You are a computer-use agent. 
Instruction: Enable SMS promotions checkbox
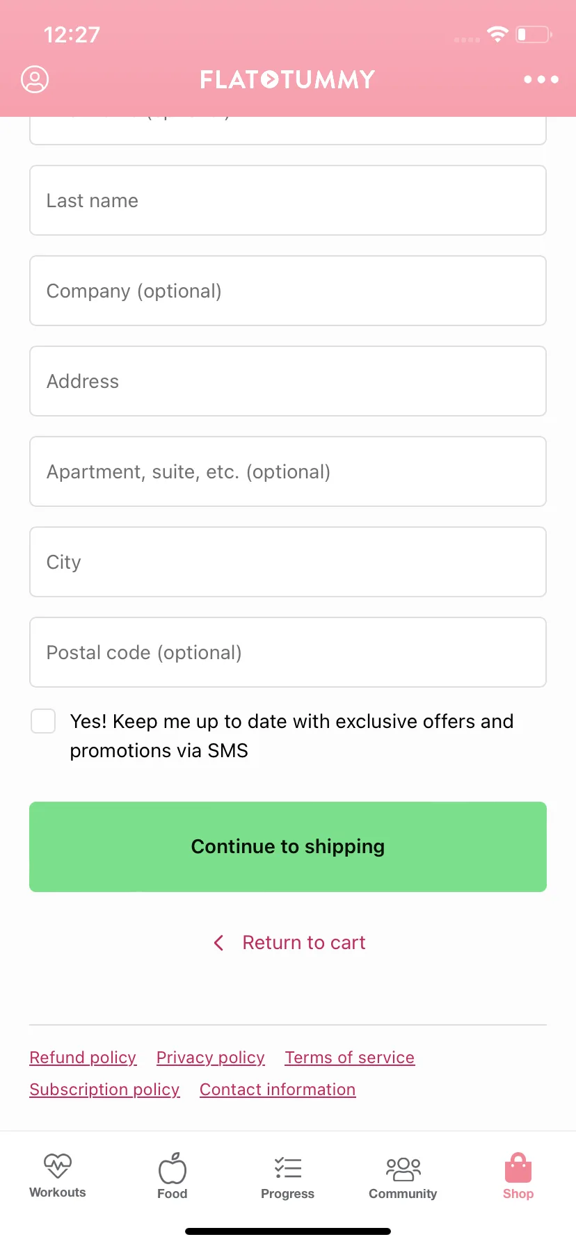click(43, 721)
